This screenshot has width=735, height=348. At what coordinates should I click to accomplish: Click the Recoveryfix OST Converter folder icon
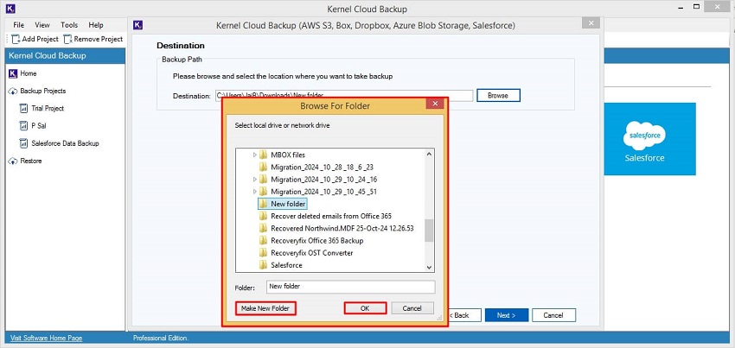click(x=263, y=252)
